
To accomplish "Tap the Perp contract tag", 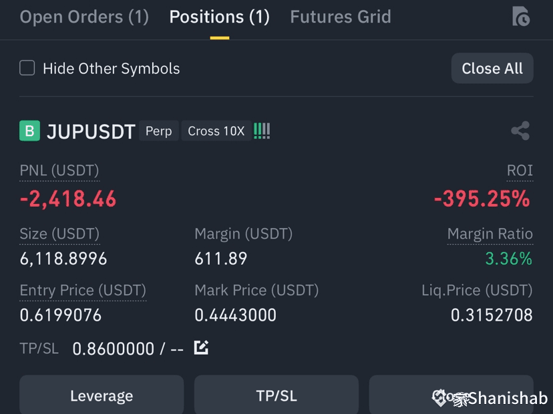I will point(159,131).
